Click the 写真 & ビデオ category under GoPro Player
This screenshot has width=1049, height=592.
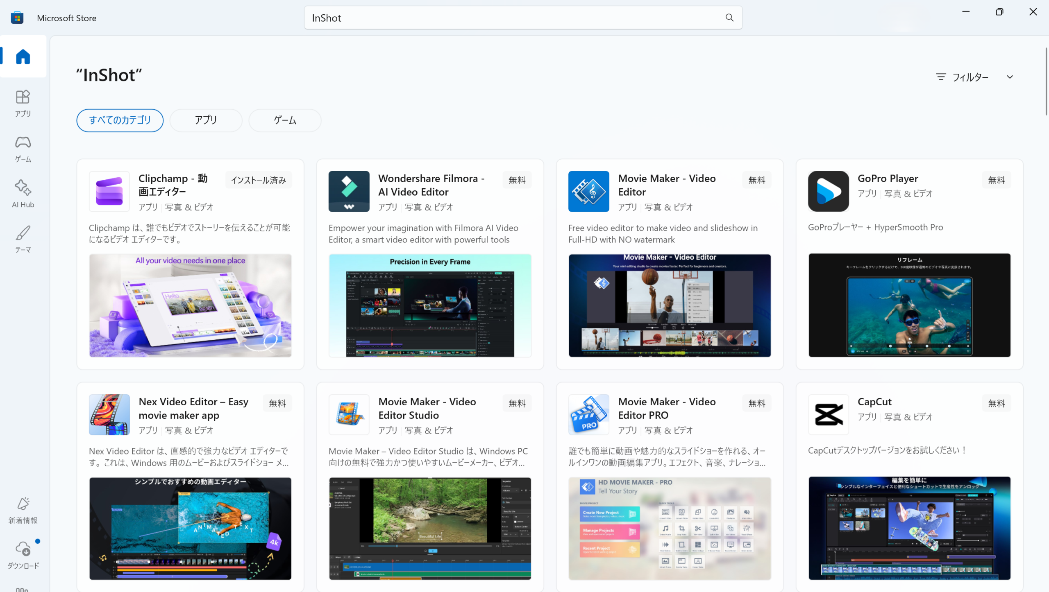(908, 194)
